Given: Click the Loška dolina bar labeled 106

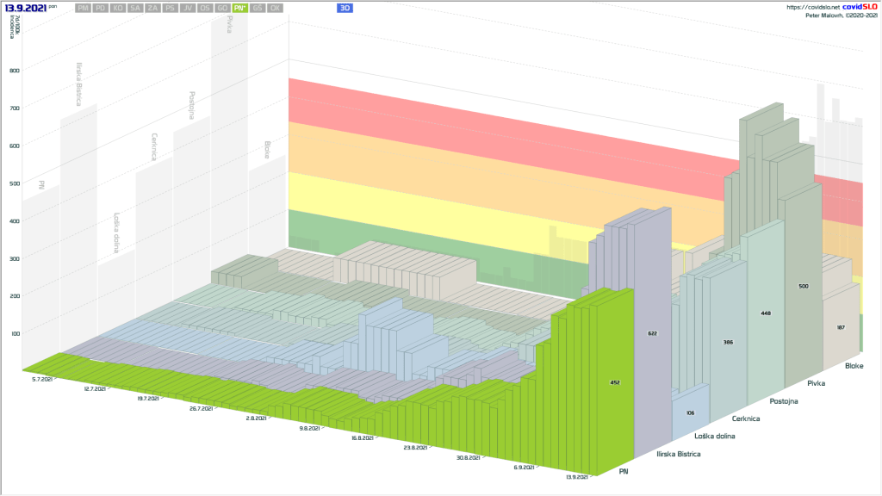Looking at the screenshot, I should [x=691, y=412].
